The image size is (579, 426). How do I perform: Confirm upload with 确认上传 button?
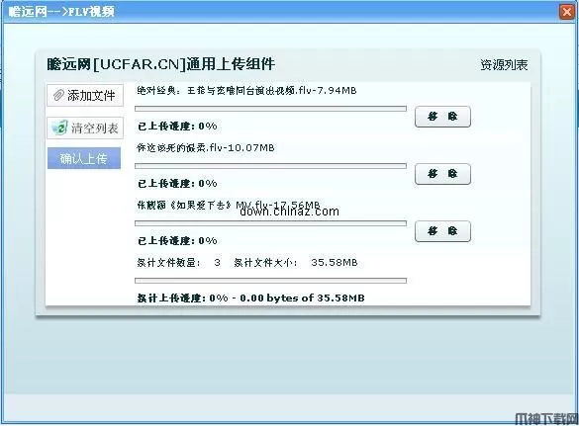pyautogui.click(x=84, y=158)
